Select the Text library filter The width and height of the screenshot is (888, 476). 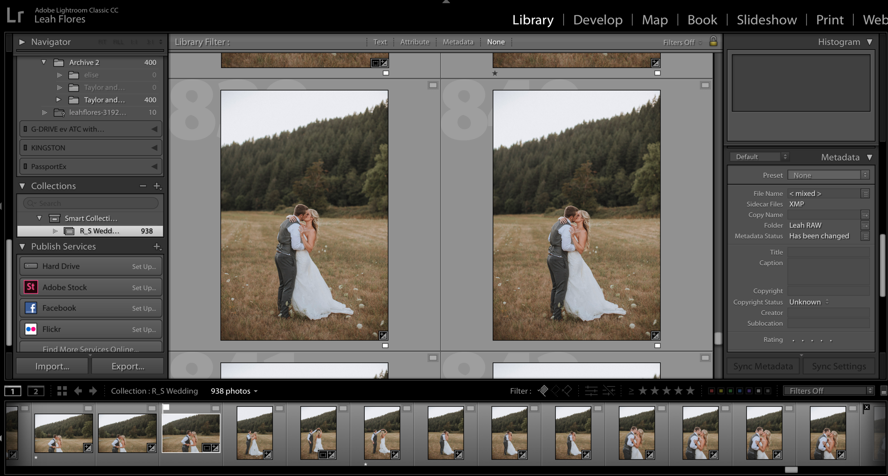(x=380, y=42)
